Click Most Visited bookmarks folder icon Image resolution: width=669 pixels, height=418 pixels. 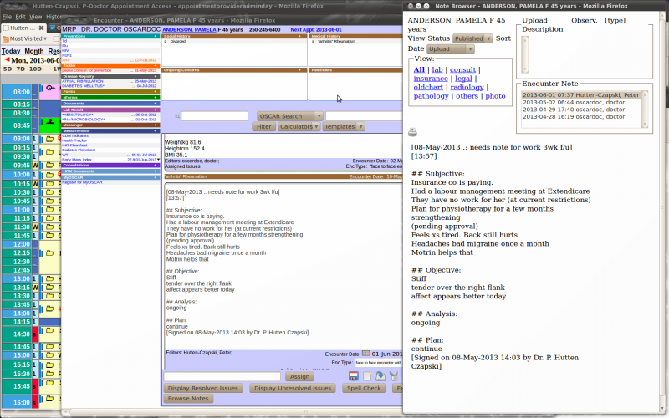coord(6,38)
